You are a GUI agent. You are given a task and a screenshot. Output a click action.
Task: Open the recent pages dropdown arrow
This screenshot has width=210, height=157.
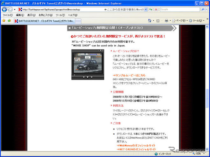tap(14, 9)
